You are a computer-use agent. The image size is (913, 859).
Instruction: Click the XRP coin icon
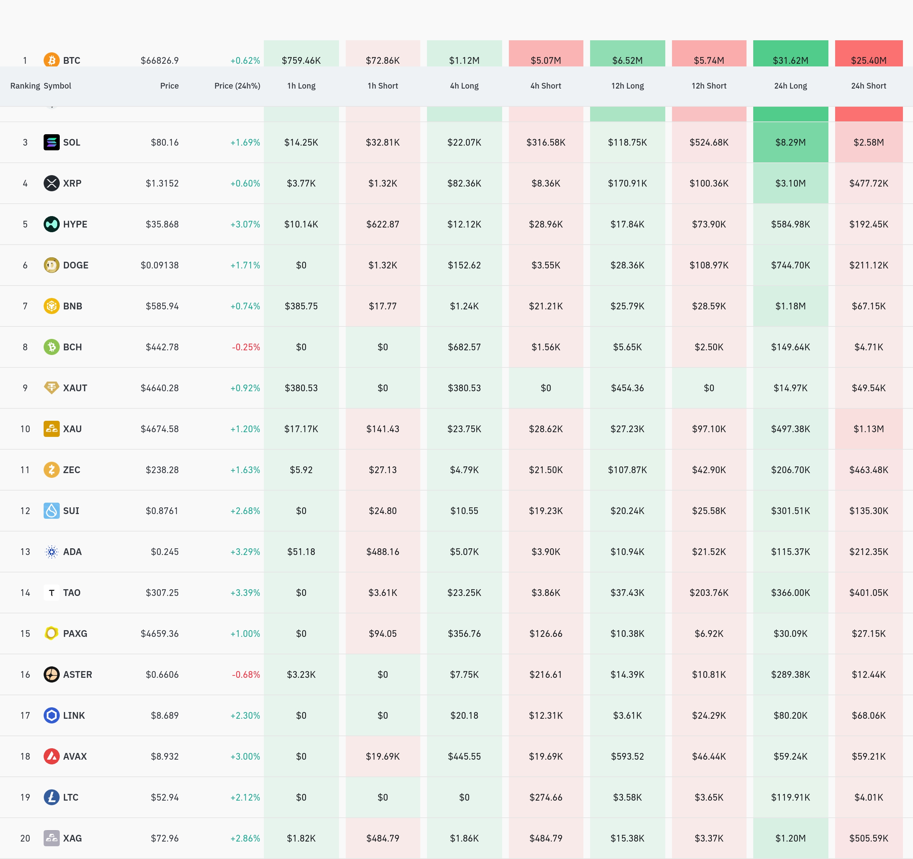[51, 183]
